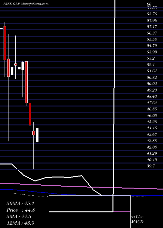Click the 46.05 price axis label
The width and height of the screenshot is (163, 228).
tap(152, 115)
